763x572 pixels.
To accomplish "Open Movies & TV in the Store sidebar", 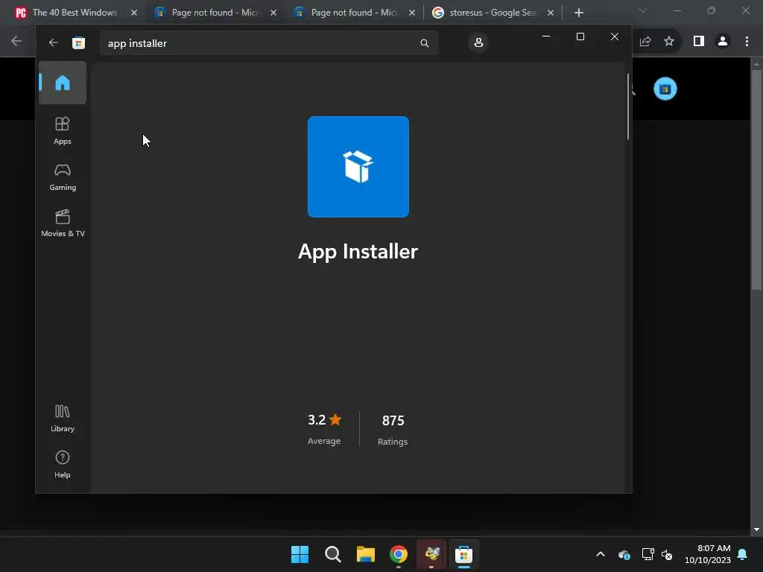I will click(63, 223).
